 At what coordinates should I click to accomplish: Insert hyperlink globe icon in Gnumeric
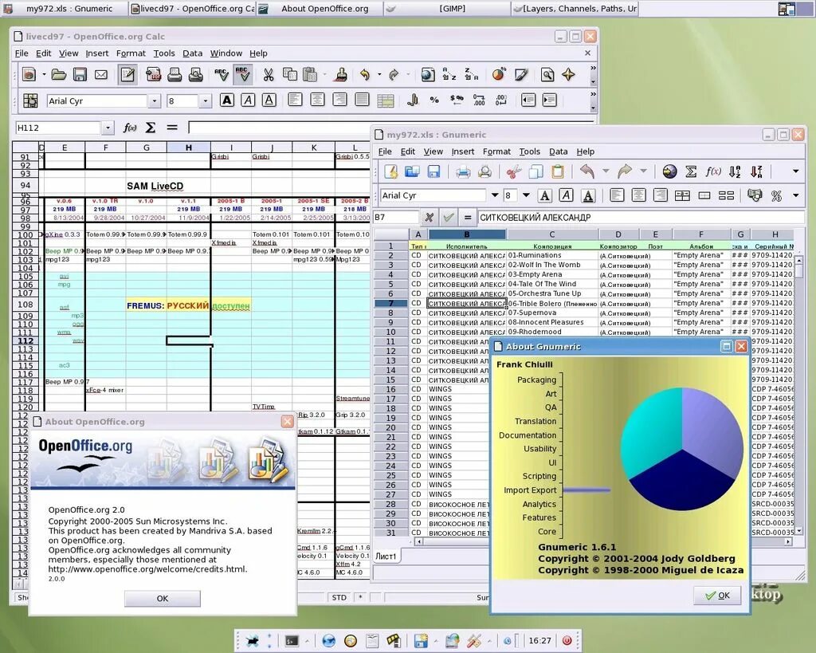[x=669, y=171]
